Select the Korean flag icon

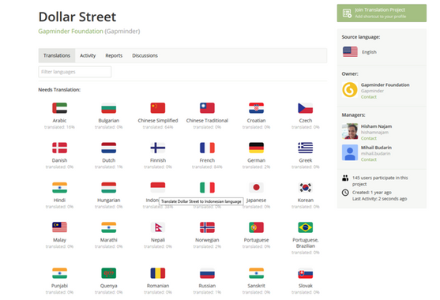tap(305, 188)
